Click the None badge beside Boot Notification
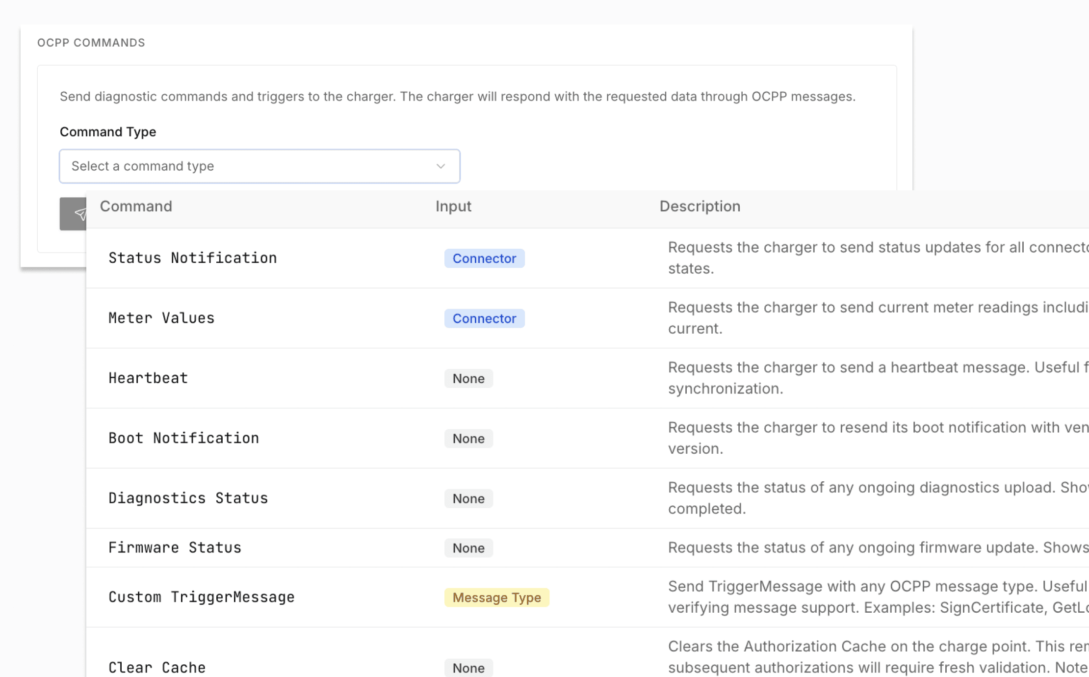 coord(468,439)
